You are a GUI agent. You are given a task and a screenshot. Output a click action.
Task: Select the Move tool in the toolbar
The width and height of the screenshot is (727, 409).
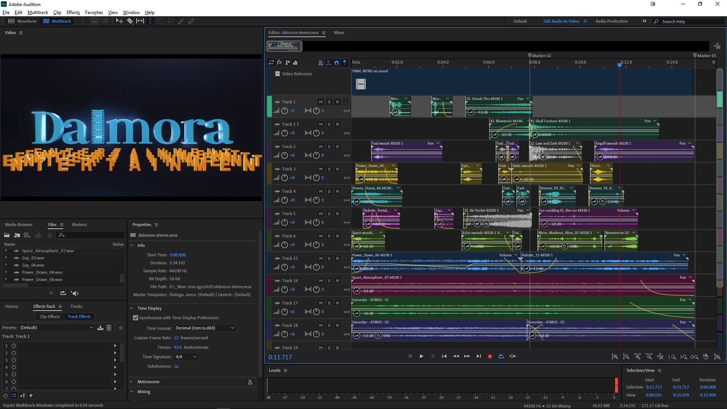tap(119, 21)
